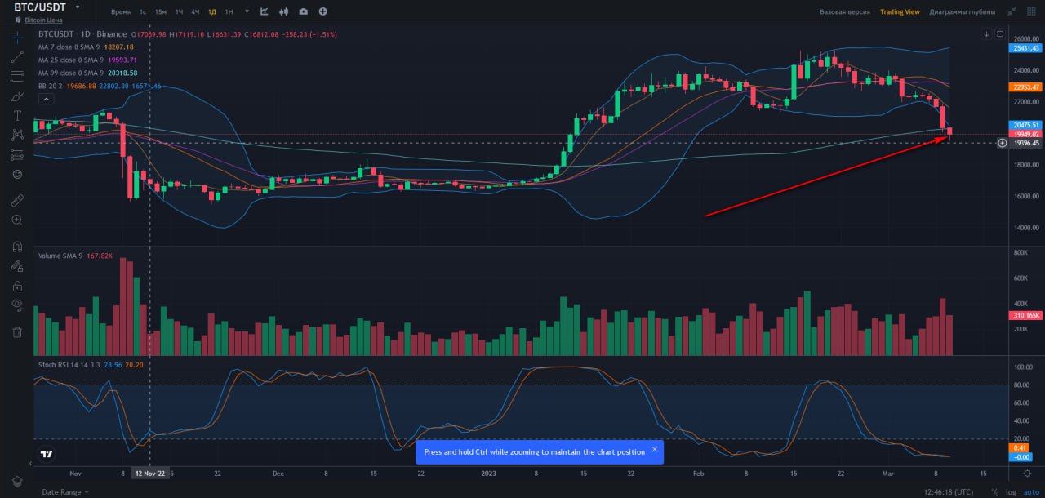Open the indicators chart icon in toolbar
1045x498 pixels.
click(265, 11)
